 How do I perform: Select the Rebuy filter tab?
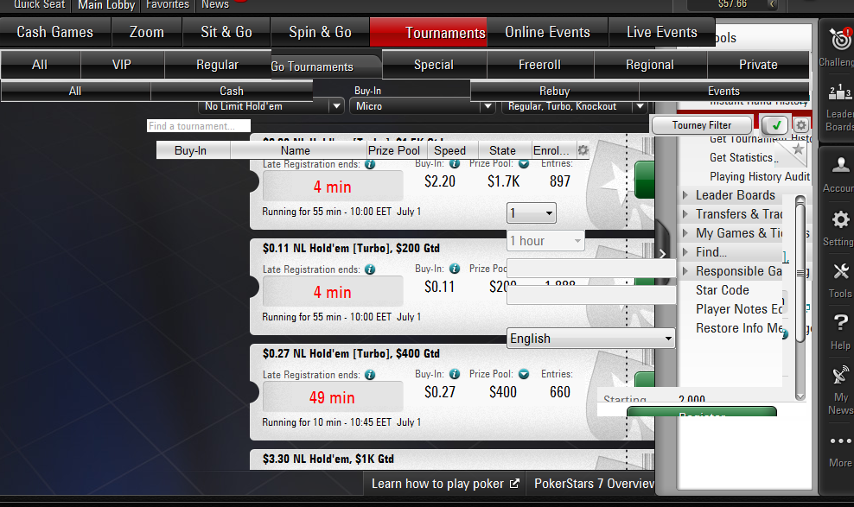[x=554, y=91]
